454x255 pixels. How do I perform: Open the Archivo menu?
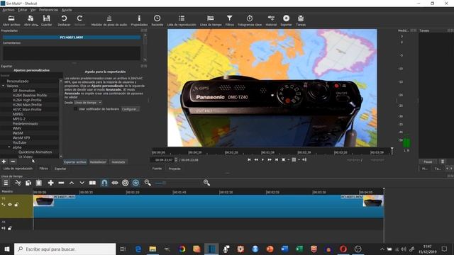[x=8, y=10]
